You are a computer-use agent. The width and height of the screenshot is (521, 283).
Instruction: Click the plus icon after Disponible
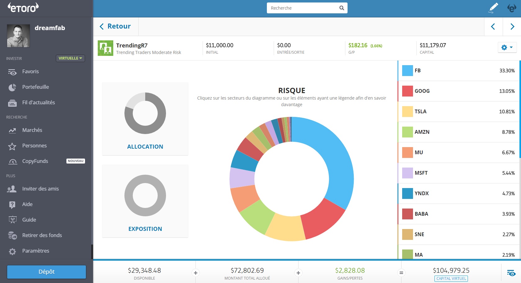pos(195,273)
